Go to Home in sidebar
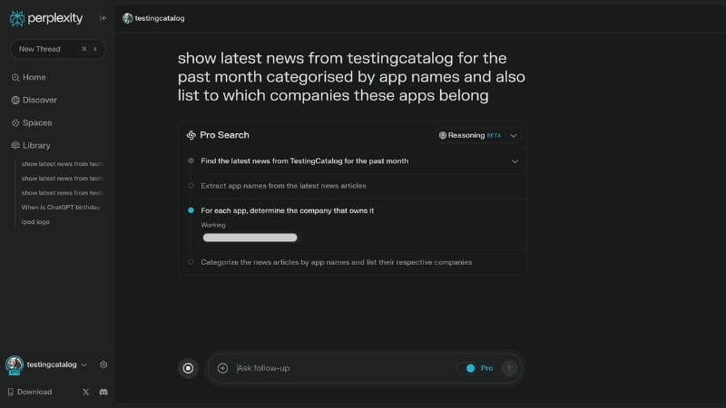Screen dimensions: 726x408 (x=34, y=77)
